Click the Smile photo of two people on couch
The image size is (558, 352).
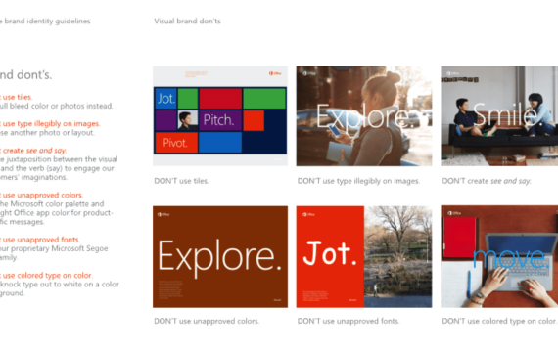coord(499,116)
